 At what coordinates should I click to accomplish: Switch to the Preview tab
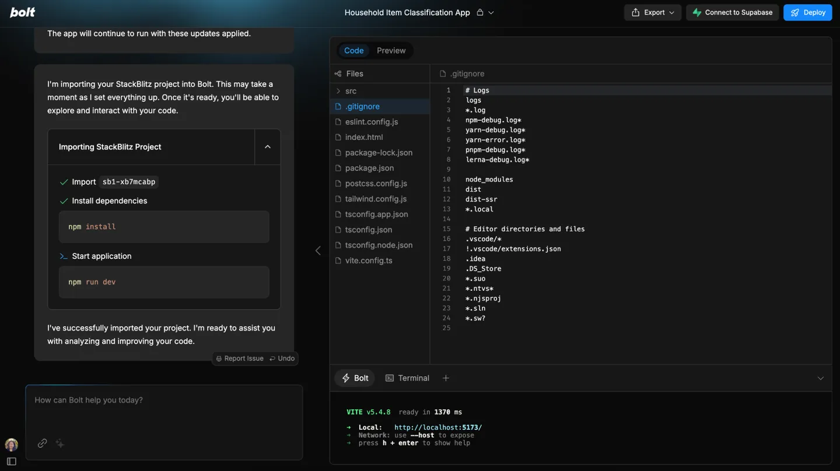click(391, 51)
